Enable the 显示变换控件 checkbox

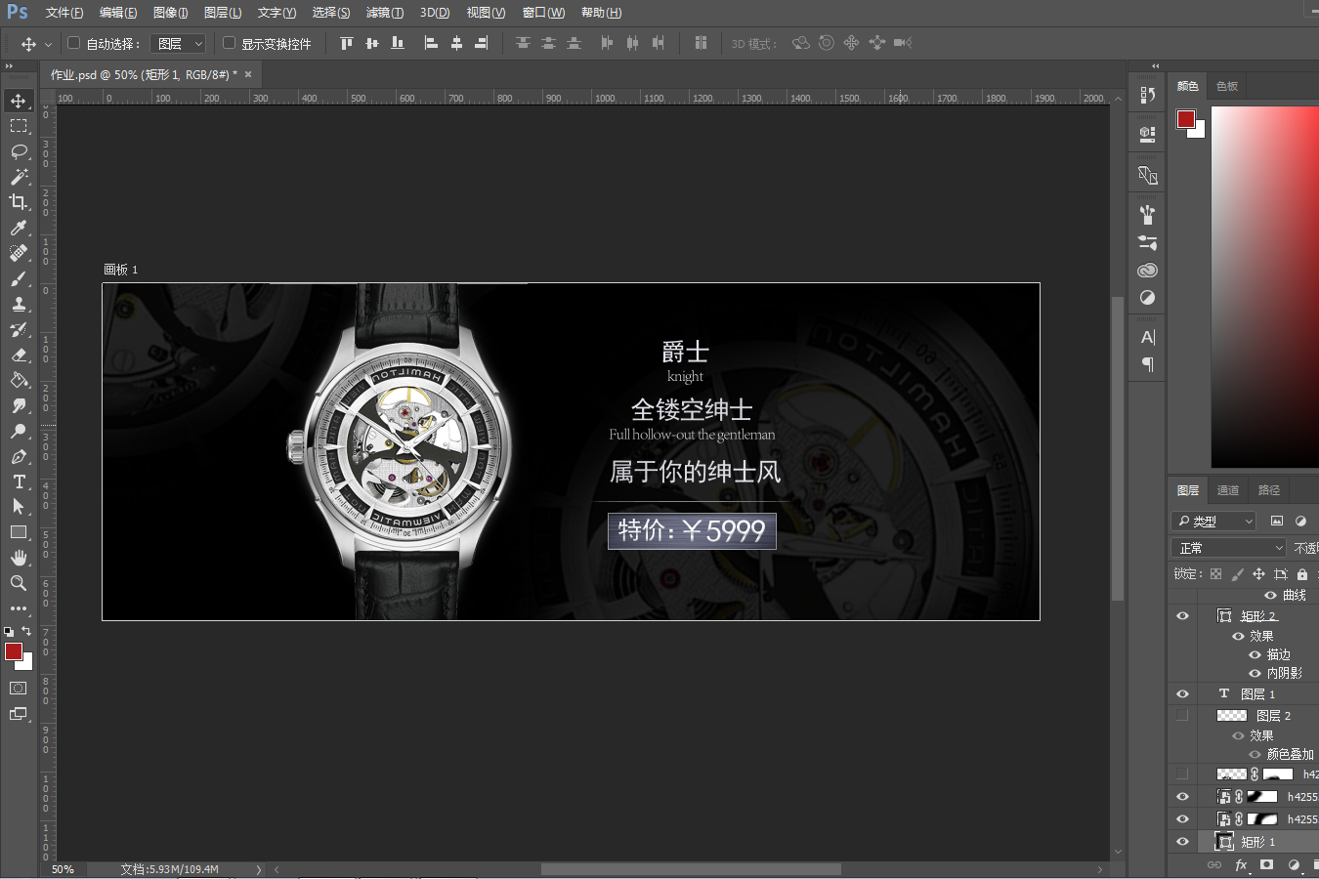click(229, 43)
